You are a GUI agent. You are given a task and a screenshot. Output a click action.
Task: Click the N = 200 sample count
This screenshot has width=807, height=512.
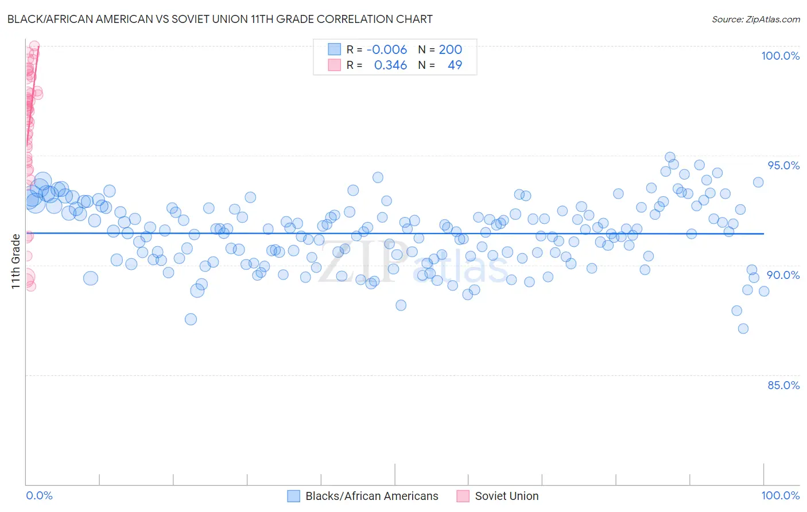click(x=440, y=49)
